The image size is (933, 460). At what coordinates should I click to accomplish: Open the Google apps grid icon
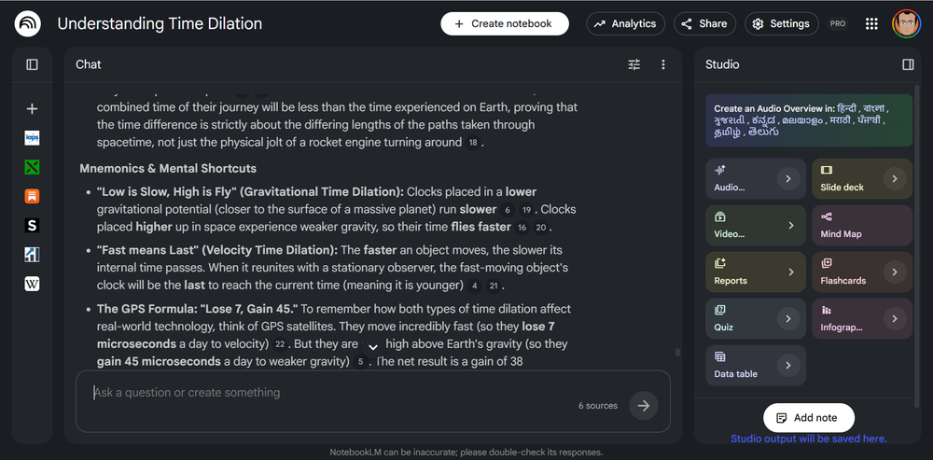(871, 24)
